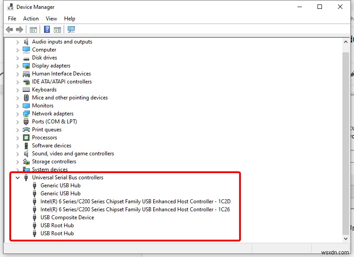
Task: Click the scrollbar down arrow
Action: coord(346,238)
